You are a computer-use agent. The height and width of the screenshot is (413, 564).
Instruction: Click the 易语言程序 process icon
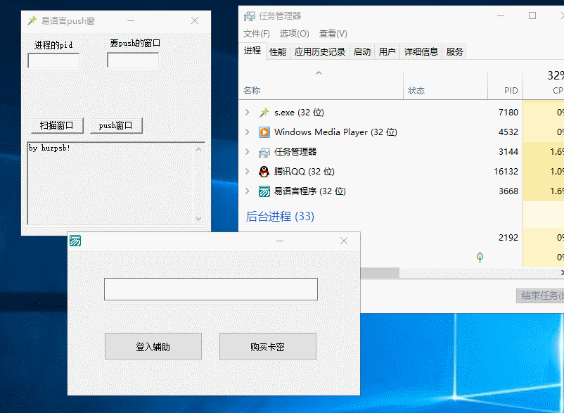pos(264,191)
